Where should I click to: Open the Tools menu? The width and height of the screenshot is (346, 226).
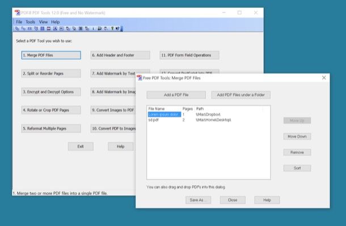click(x=30, y=22)
